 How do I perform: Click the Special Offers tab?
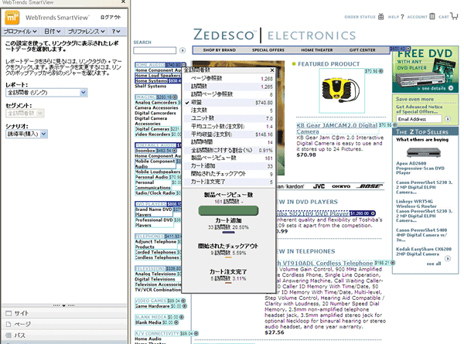click(x=268, y=50)
